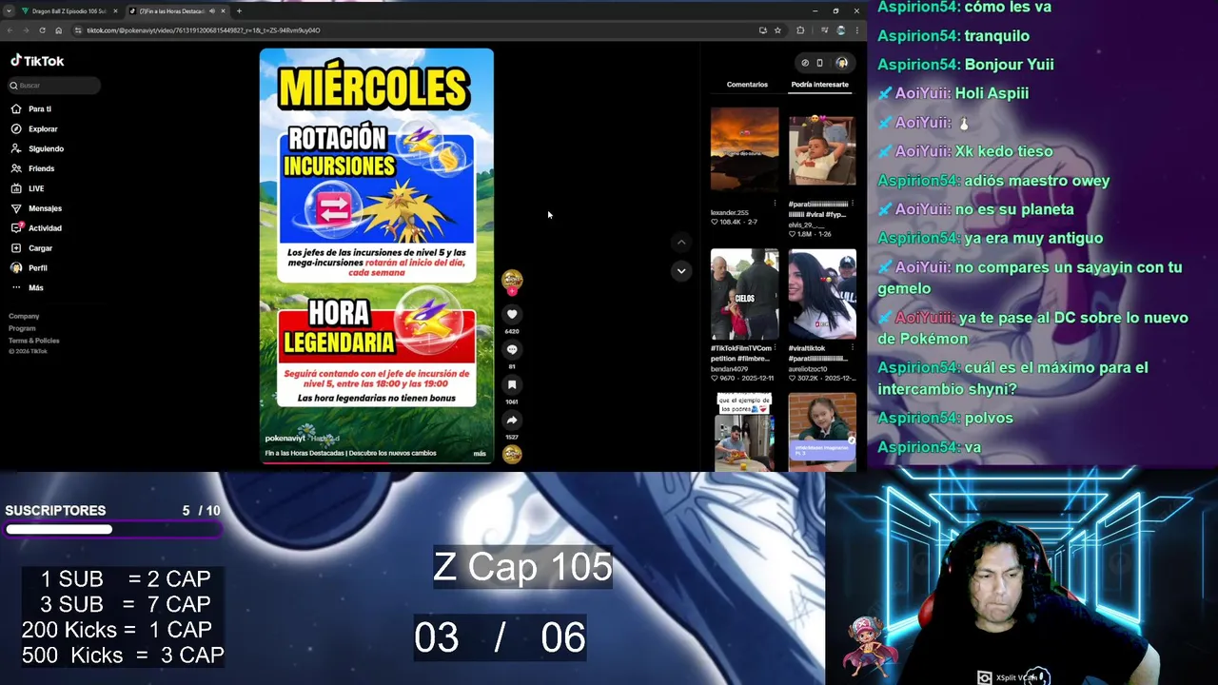Open the Cargar upload page
Image resolution: width=1218 pixels, height=685 pixels.
[32, 248]
